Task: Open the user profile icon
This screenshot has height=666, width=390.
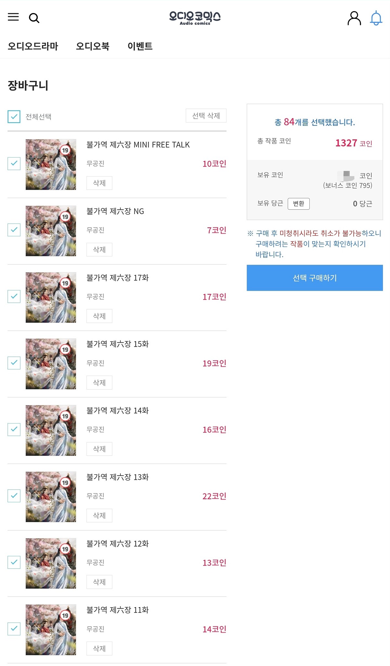Action: point(354,18)
